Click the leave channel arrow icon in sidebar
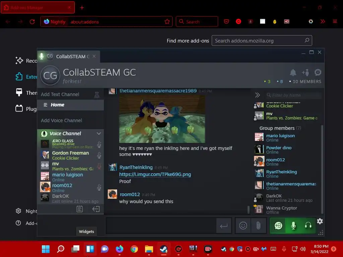This screenshot has height=257, width=343. tap(96, 209)
